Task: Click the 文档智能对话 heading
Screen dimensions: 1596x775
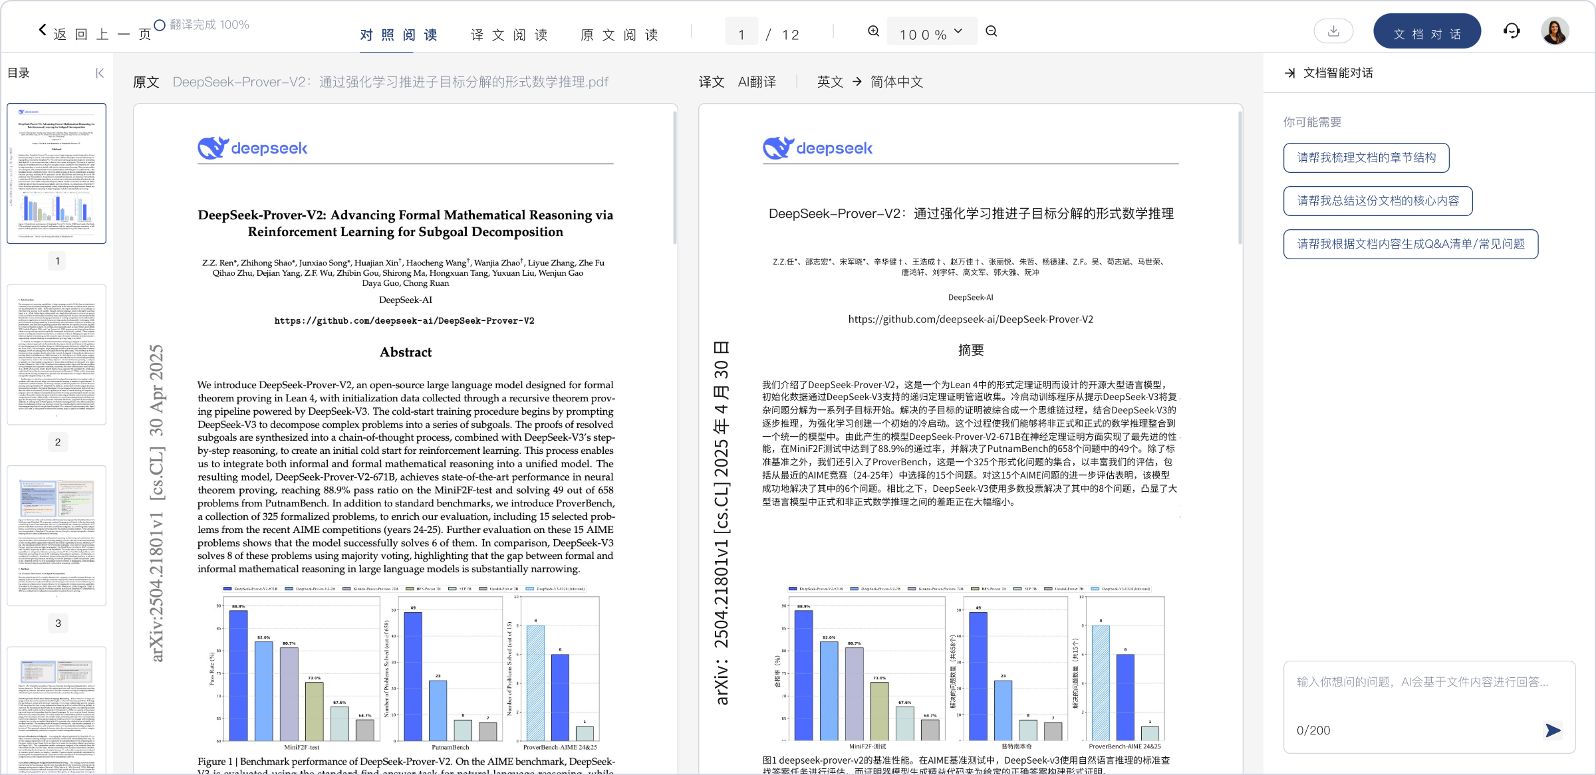Action: [1338, 73]
